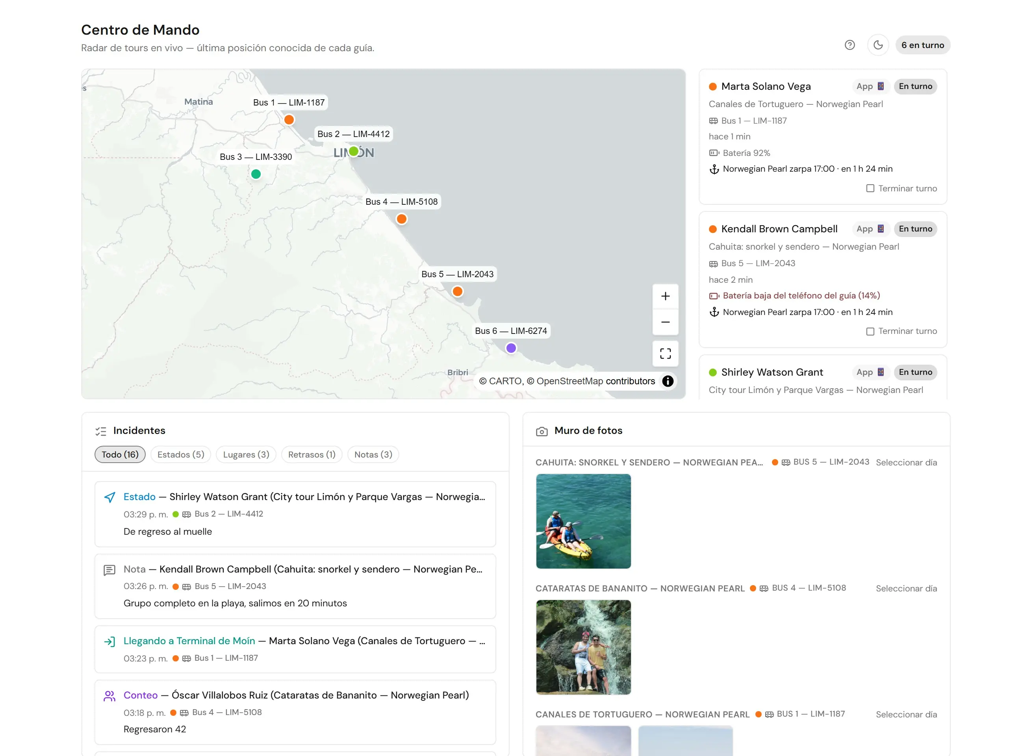Click the camera icon beside 'Muro de fotos'
The height and width of the screenshot is (756, 1035).
pos(542,431)
